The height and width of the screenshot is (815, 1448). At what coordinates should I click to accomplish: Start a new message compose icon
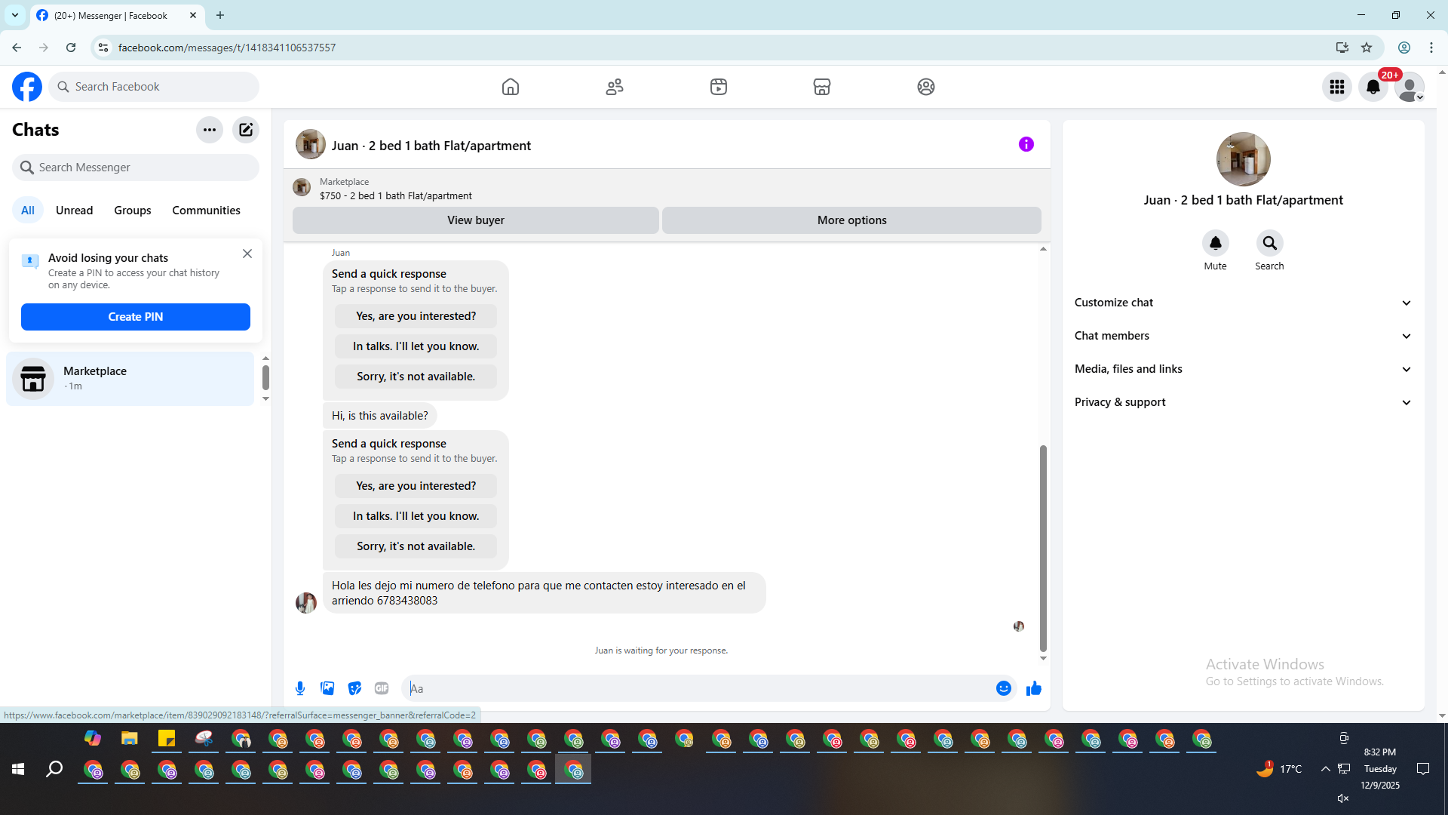click(246, 130)
